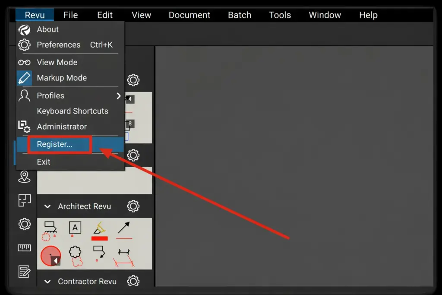The image size is (442, 295).
Task: Expand the Contractor Revu tool set
Action: pos(47,281)
